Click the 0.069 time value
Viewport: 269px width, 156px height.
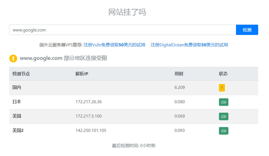click(x=180, y=116)
